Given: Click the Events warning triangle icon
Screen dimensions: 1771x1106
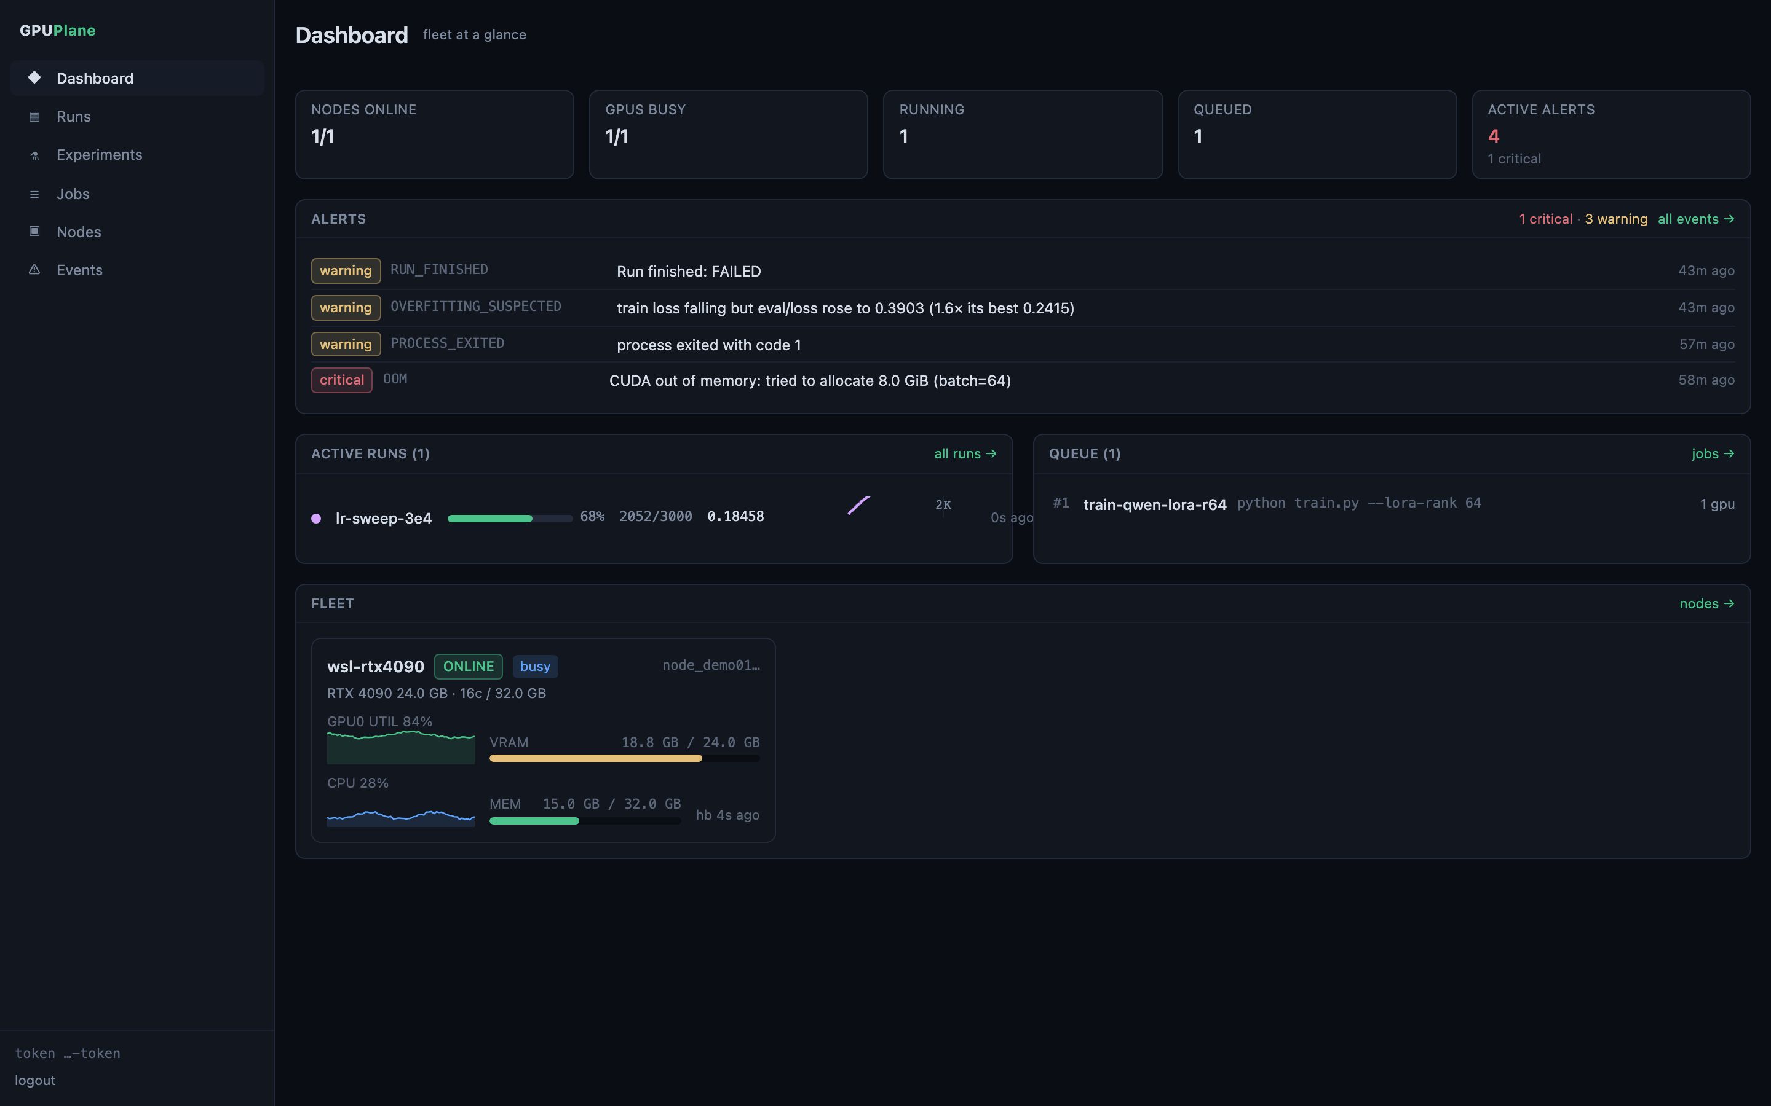Looking at the screenshot, I should pos(34,270).
